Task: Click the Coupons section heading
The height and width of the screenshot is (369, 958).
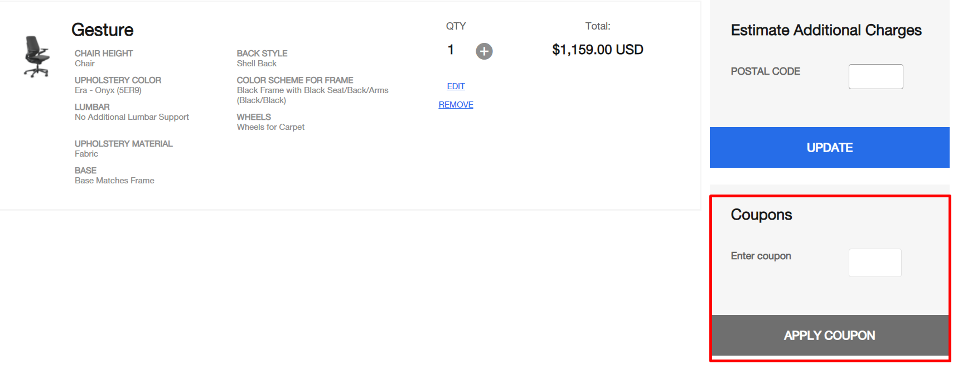Action: [x=761, y=215]
